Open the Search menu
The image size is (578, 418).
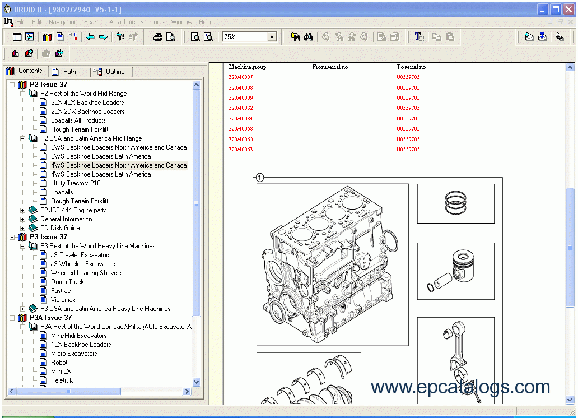click(94, 22)
